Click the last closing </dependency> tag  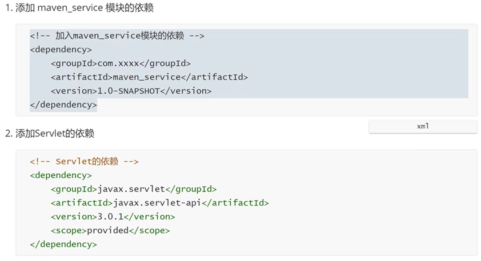pyautogui.click(x=63, y=245)
